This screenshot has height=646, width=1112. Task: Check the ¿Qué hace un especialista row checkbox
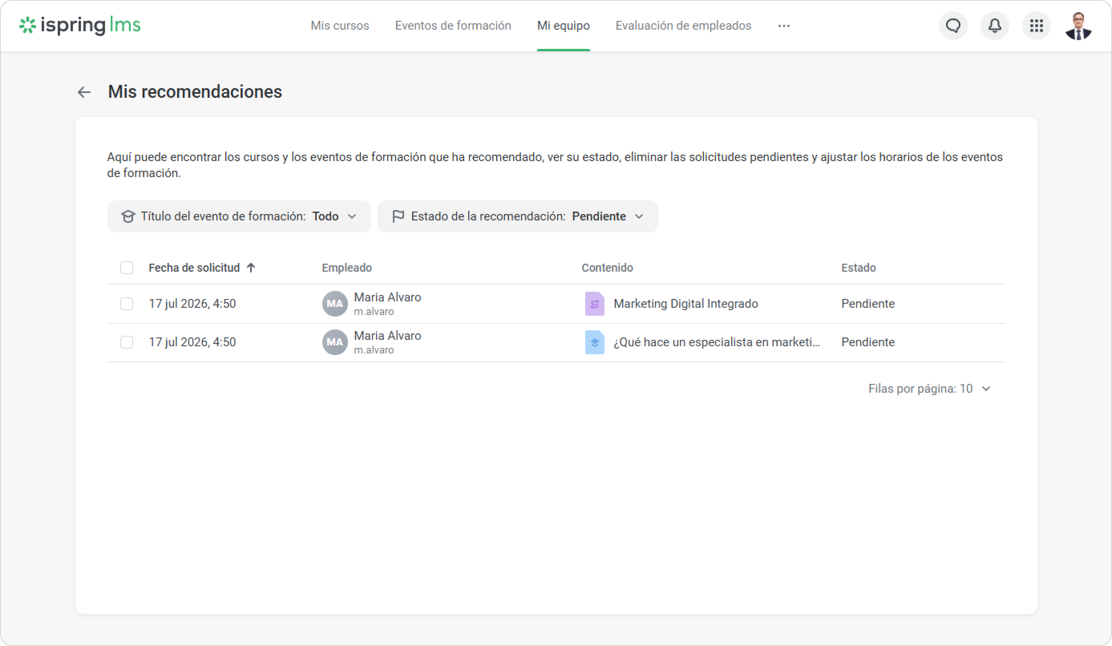point(127,342)
